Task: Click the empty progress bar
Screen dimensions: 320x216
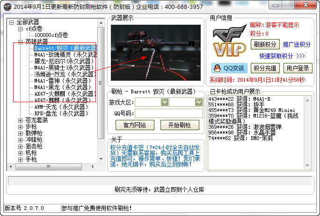Action: 160,181
